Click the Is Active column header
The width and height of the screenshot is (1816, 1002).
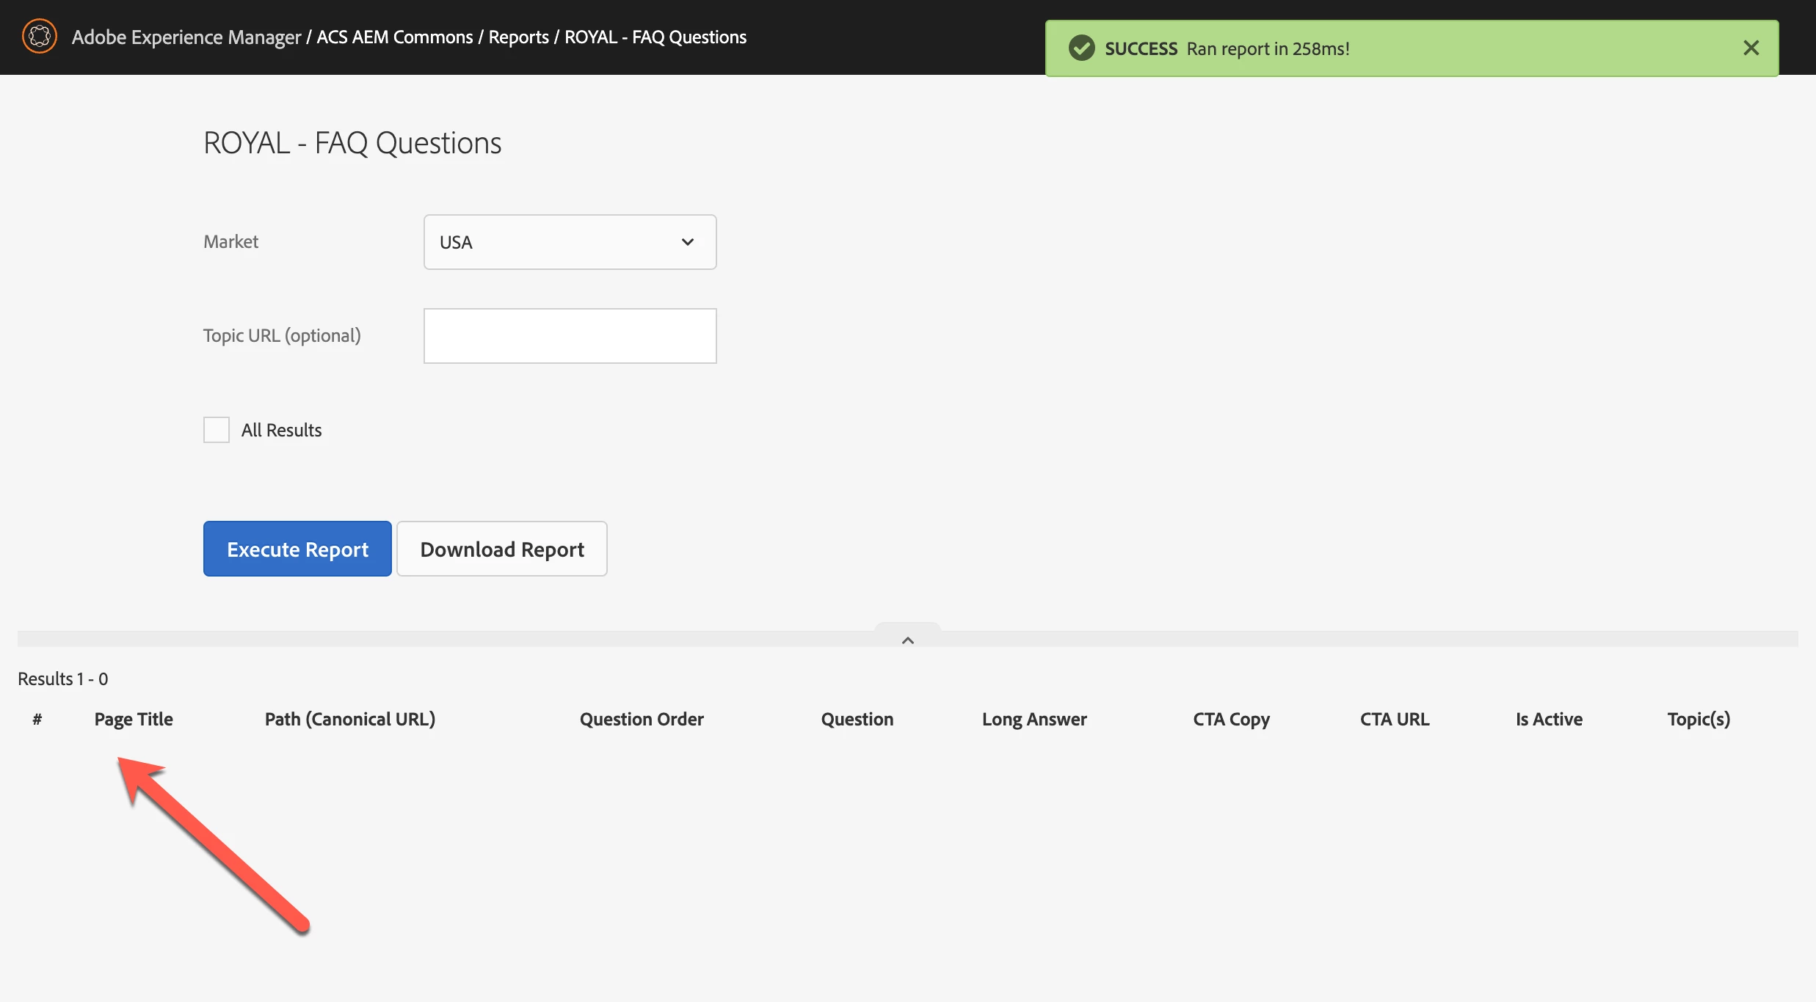pyautogui.click(x=1549, y=719)
